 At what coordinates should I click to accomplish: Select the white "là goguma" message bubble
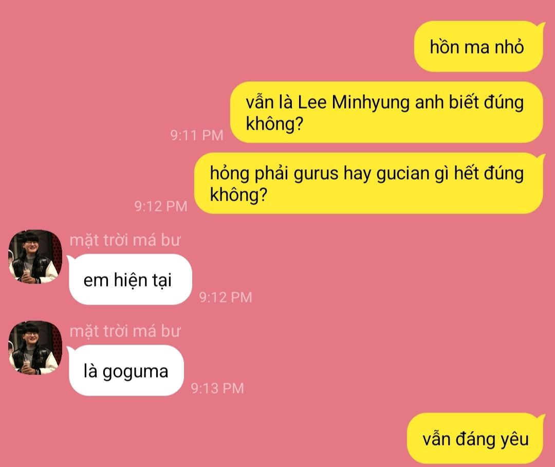(126, 370)
